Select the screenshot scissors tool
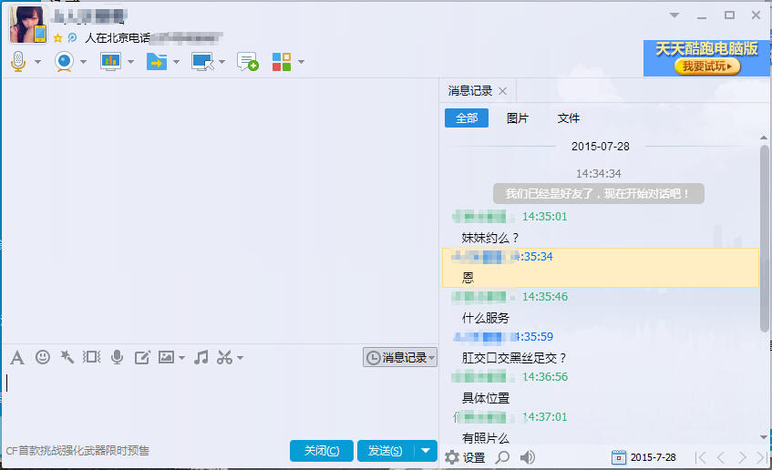 (224, 357)
